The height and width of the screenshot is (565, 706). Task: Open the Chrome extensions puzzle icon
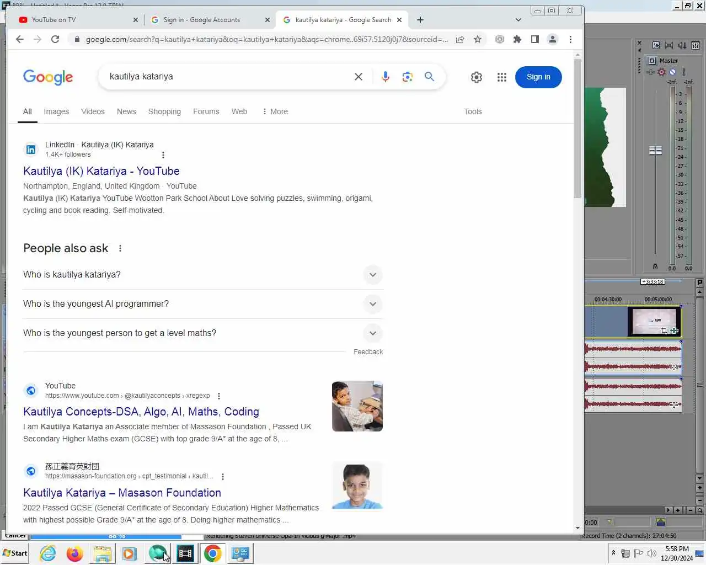point(517,39)
